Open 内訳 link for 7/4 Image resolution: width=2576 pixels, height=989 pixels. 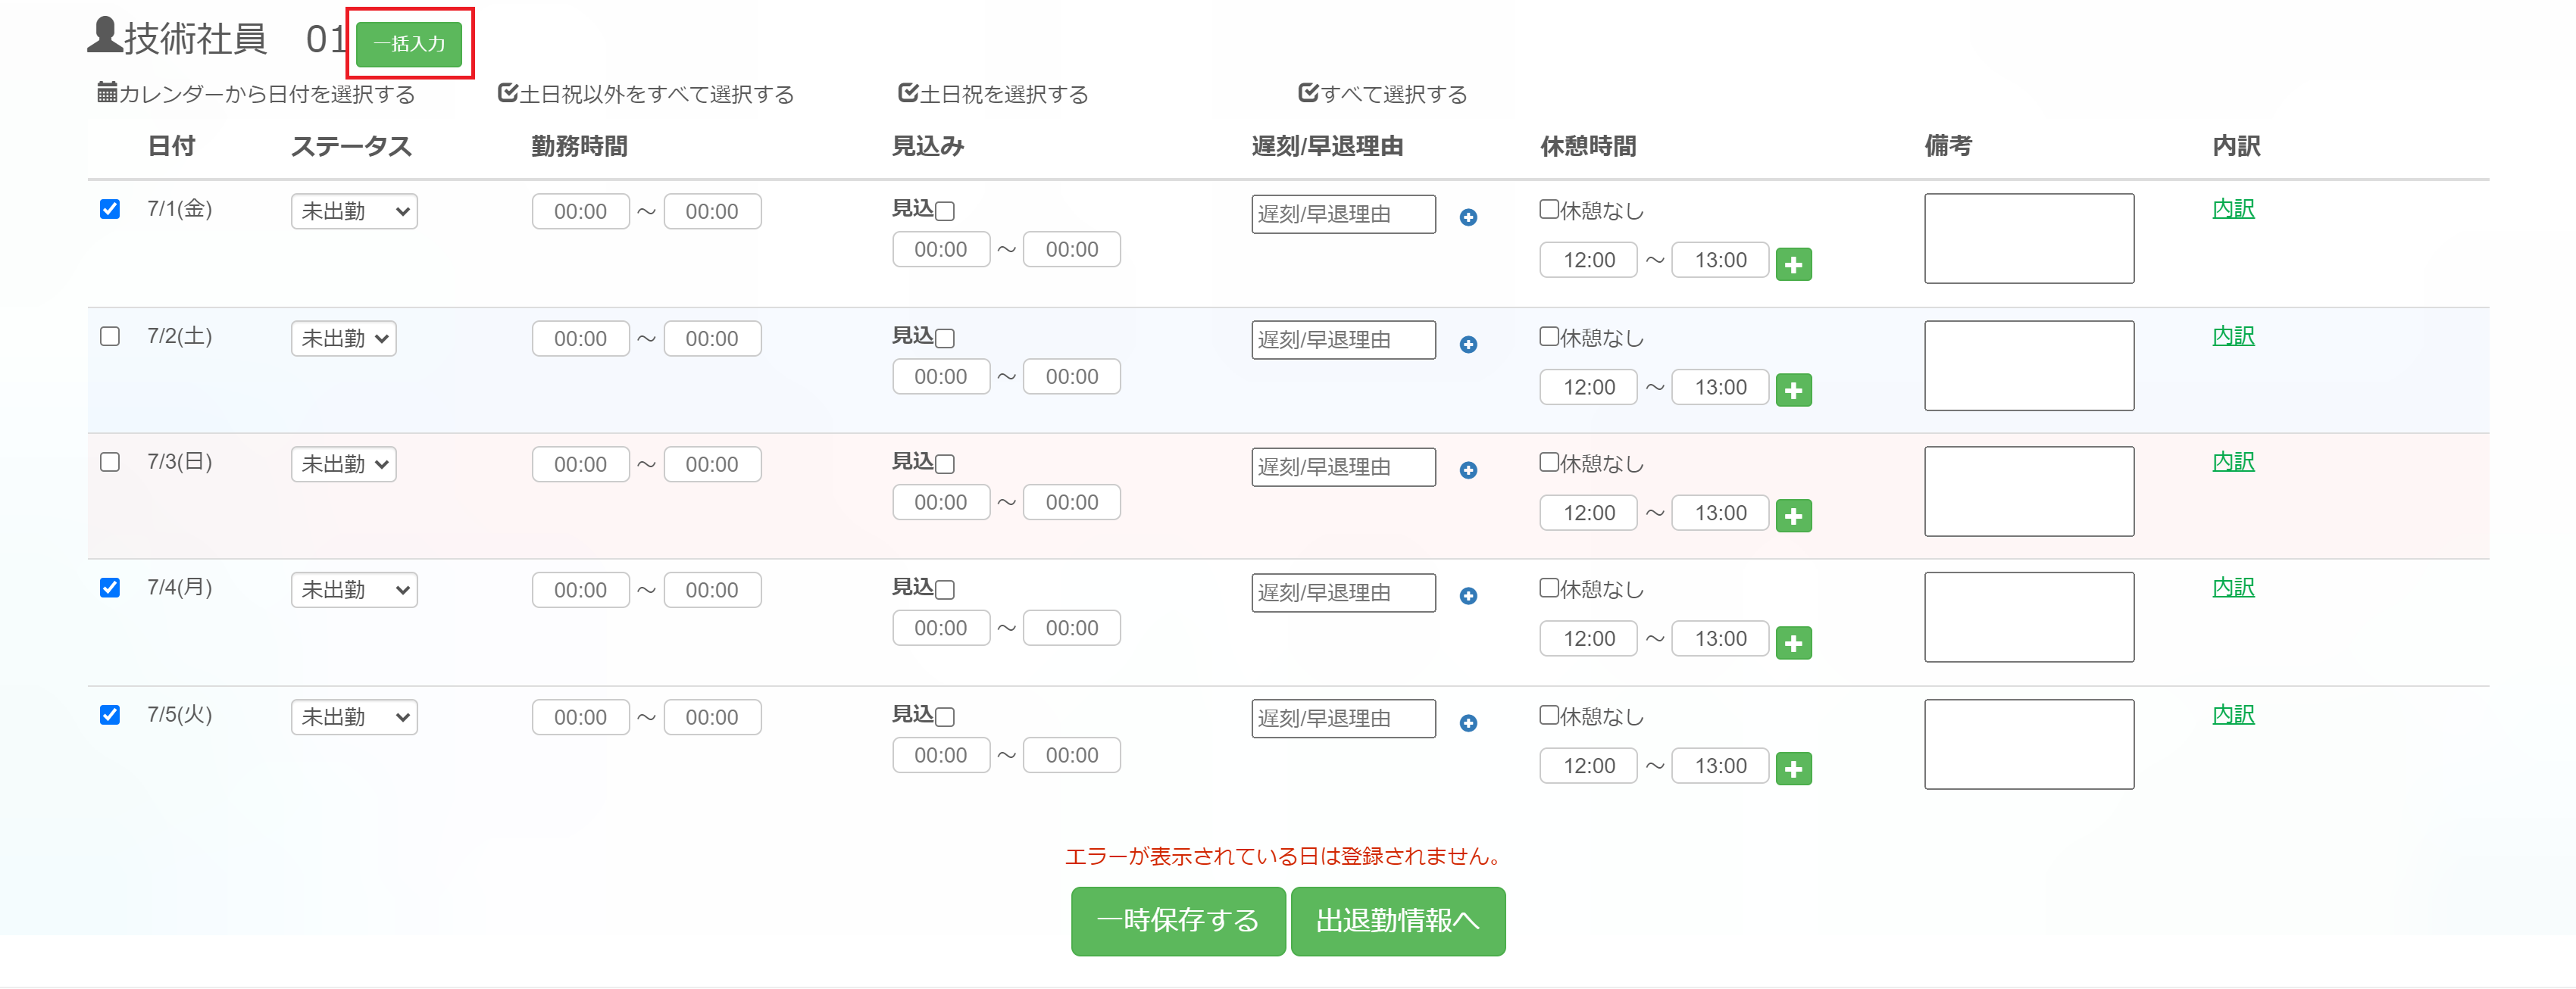tap(2232, 587)
